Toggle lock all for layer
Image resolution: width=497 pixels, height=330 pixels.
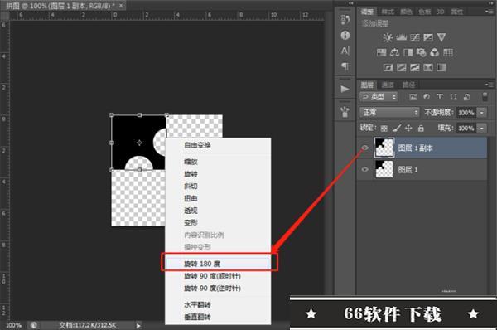(x=421, y=129)
